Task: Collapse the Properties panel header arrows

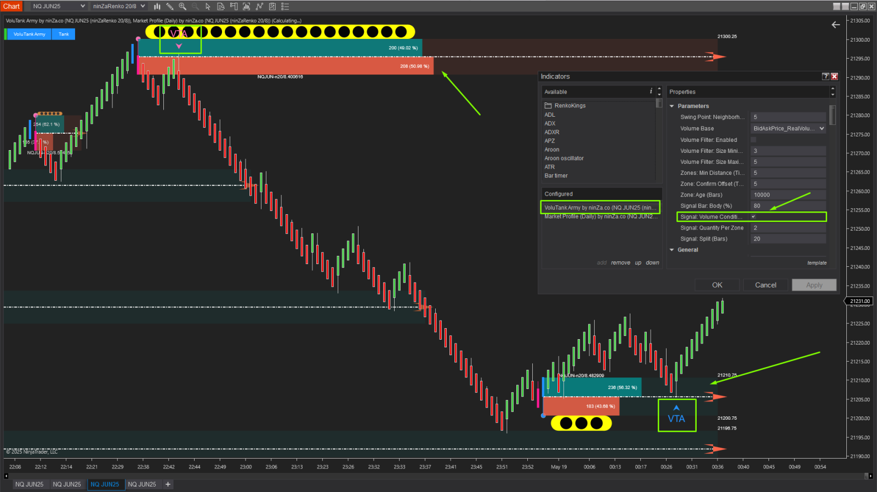Action: pyautogui.click(x=833, y=92)
